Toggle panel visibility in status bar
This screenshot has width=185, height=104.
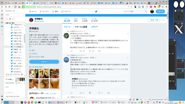coord(2,99)
